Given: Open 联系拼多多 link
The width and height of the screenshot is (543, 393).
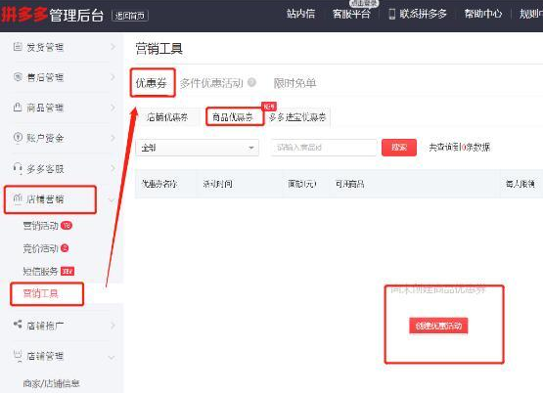Looking at the screenshot, I should [424, 14].
